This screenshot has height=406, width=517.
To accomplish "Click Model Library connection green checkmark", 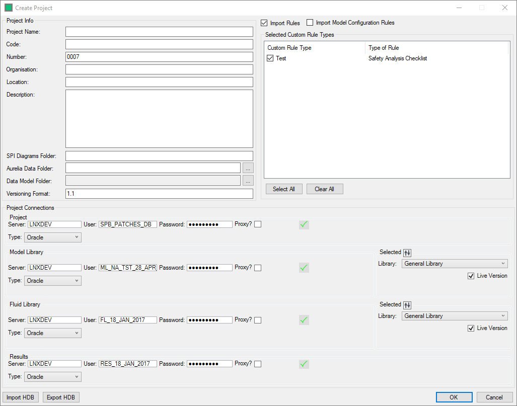I will point(304,268).
